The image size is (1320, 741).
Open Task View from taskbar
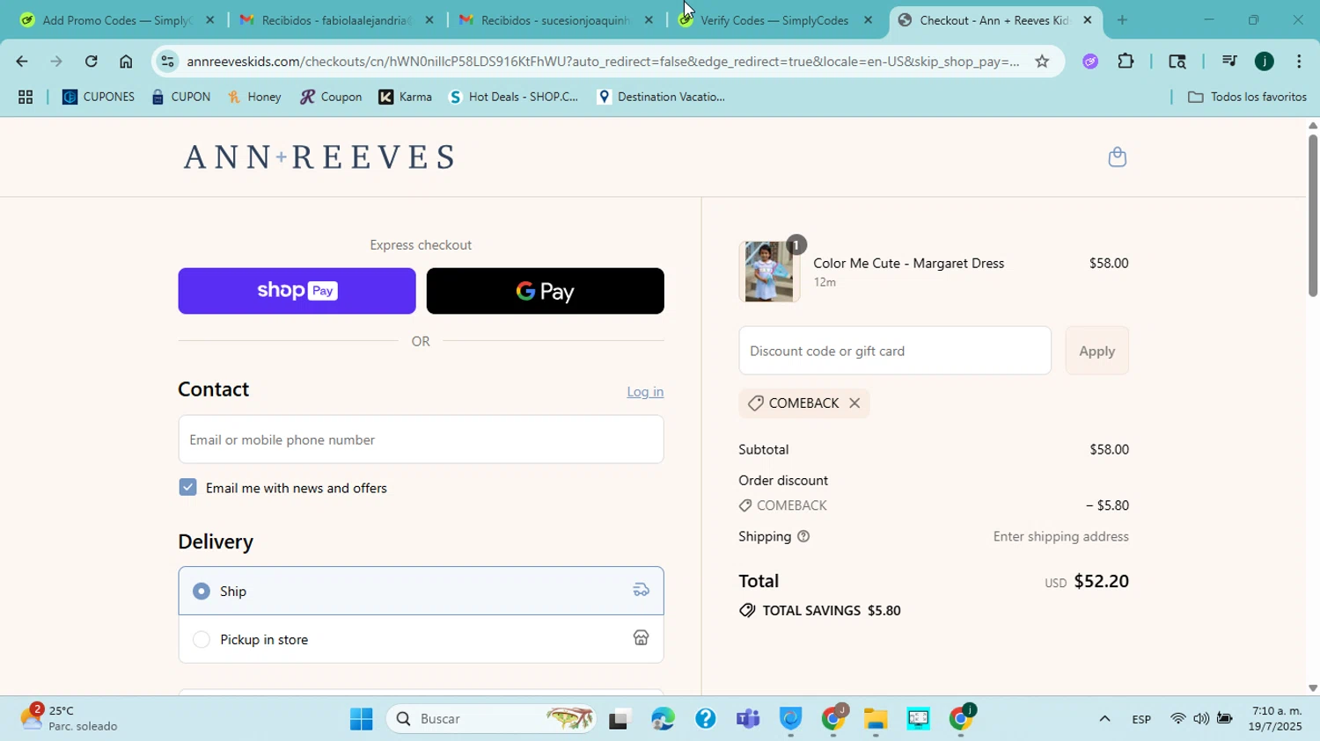point(620,720)
